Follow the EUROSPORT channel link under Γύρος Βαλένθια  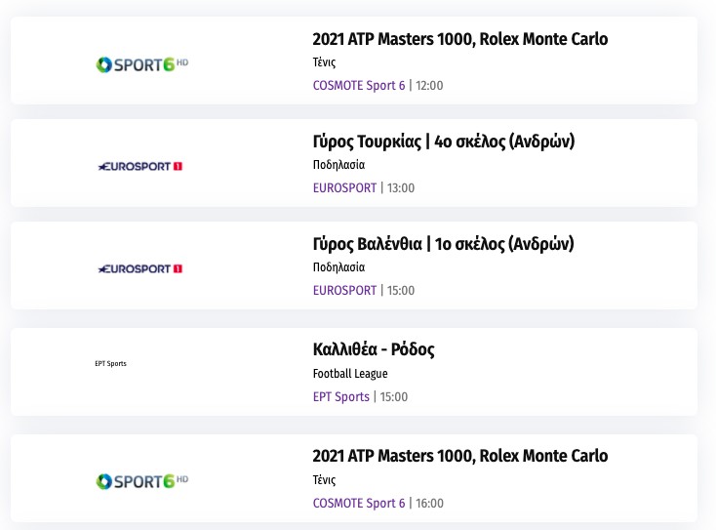[x=344, y=291]
